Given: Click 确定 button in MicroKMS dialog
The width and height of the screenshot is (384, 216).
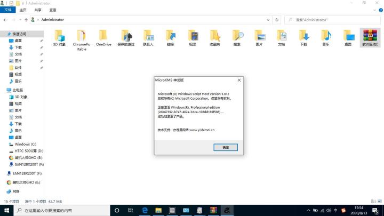Looking at the screenshot, I should coord(226,147).
